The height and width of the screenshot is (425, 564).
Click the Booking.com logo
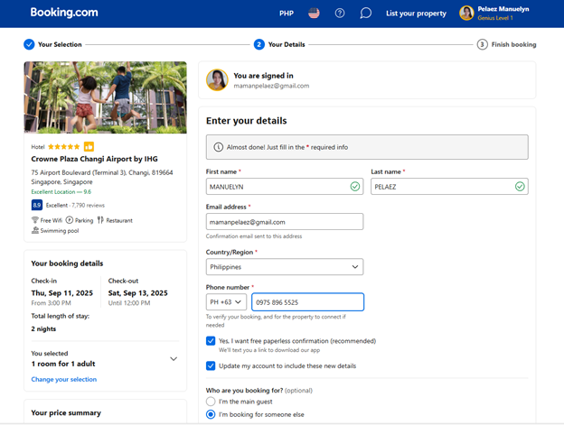pos(63,13)
